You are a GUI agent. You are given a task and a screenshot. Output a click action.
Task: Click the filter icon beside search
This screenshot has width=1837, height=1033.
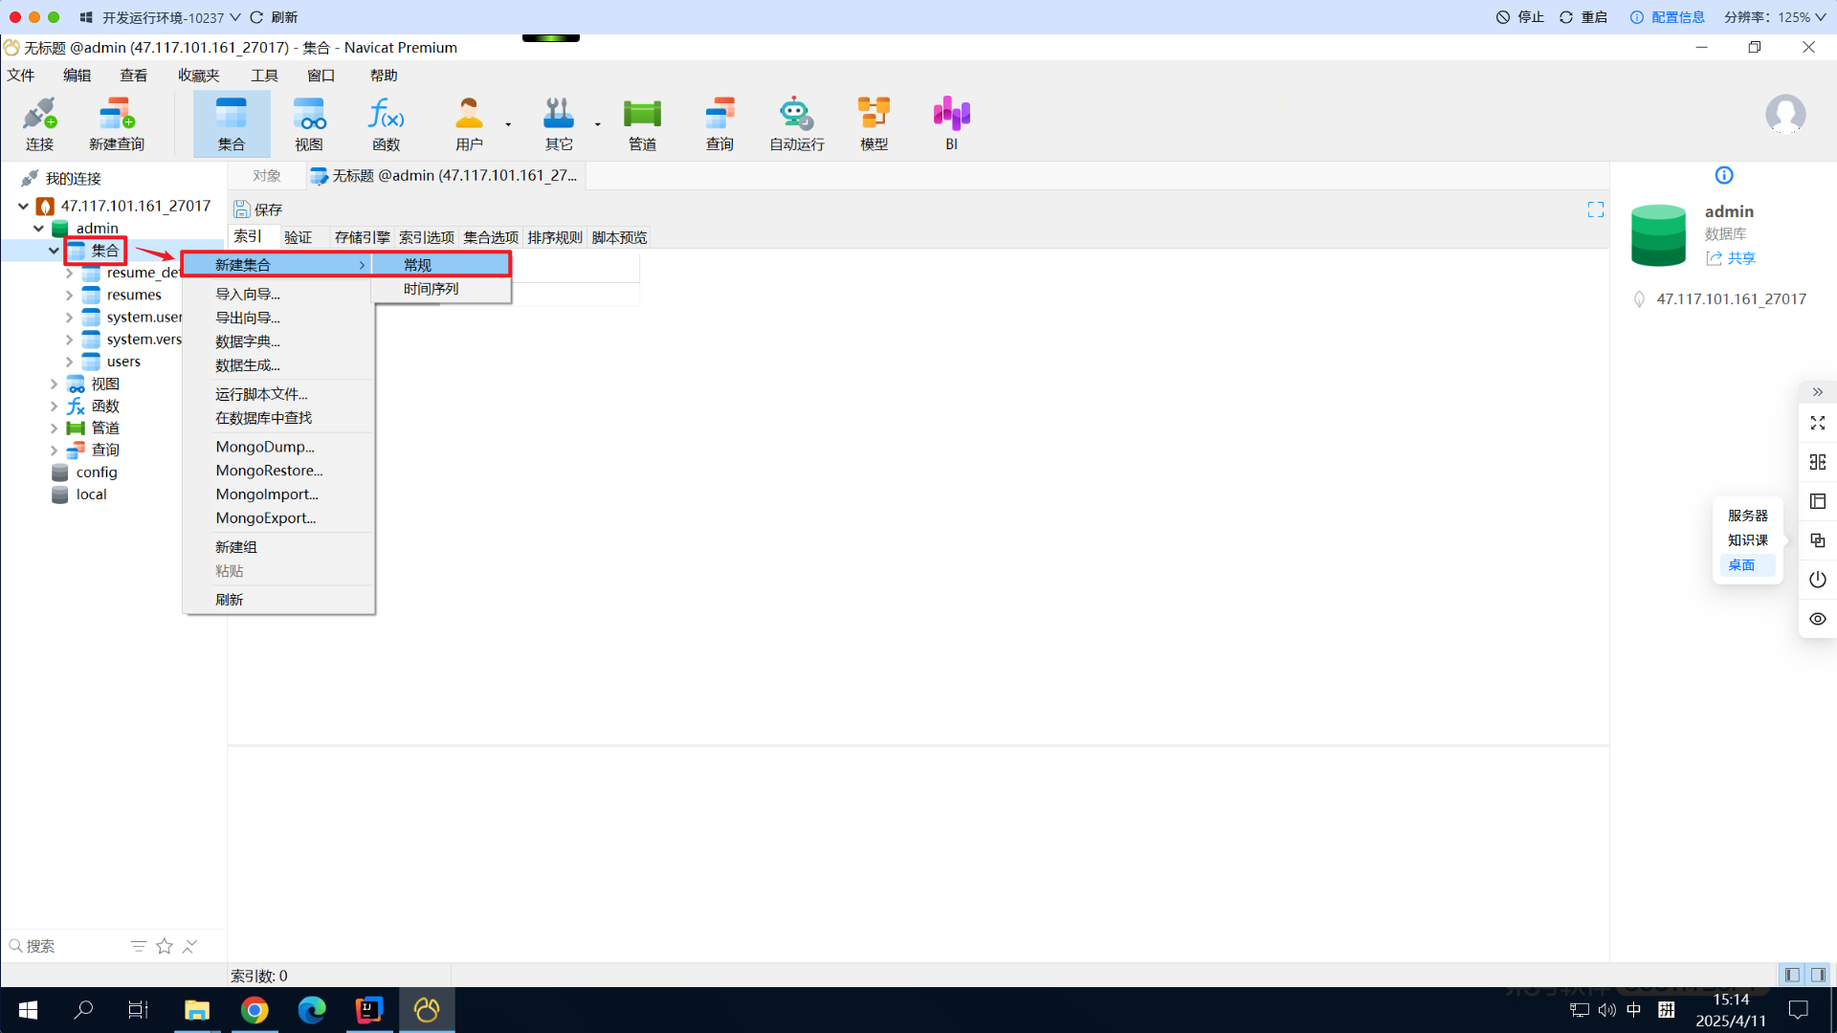pos(139,946)
